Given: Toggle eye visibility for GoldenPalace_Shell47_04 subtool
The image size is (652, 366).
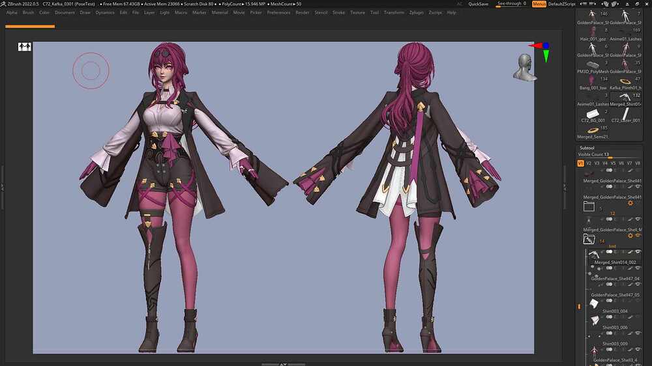Looking at the screenshot, I should [x=638, y=268].
